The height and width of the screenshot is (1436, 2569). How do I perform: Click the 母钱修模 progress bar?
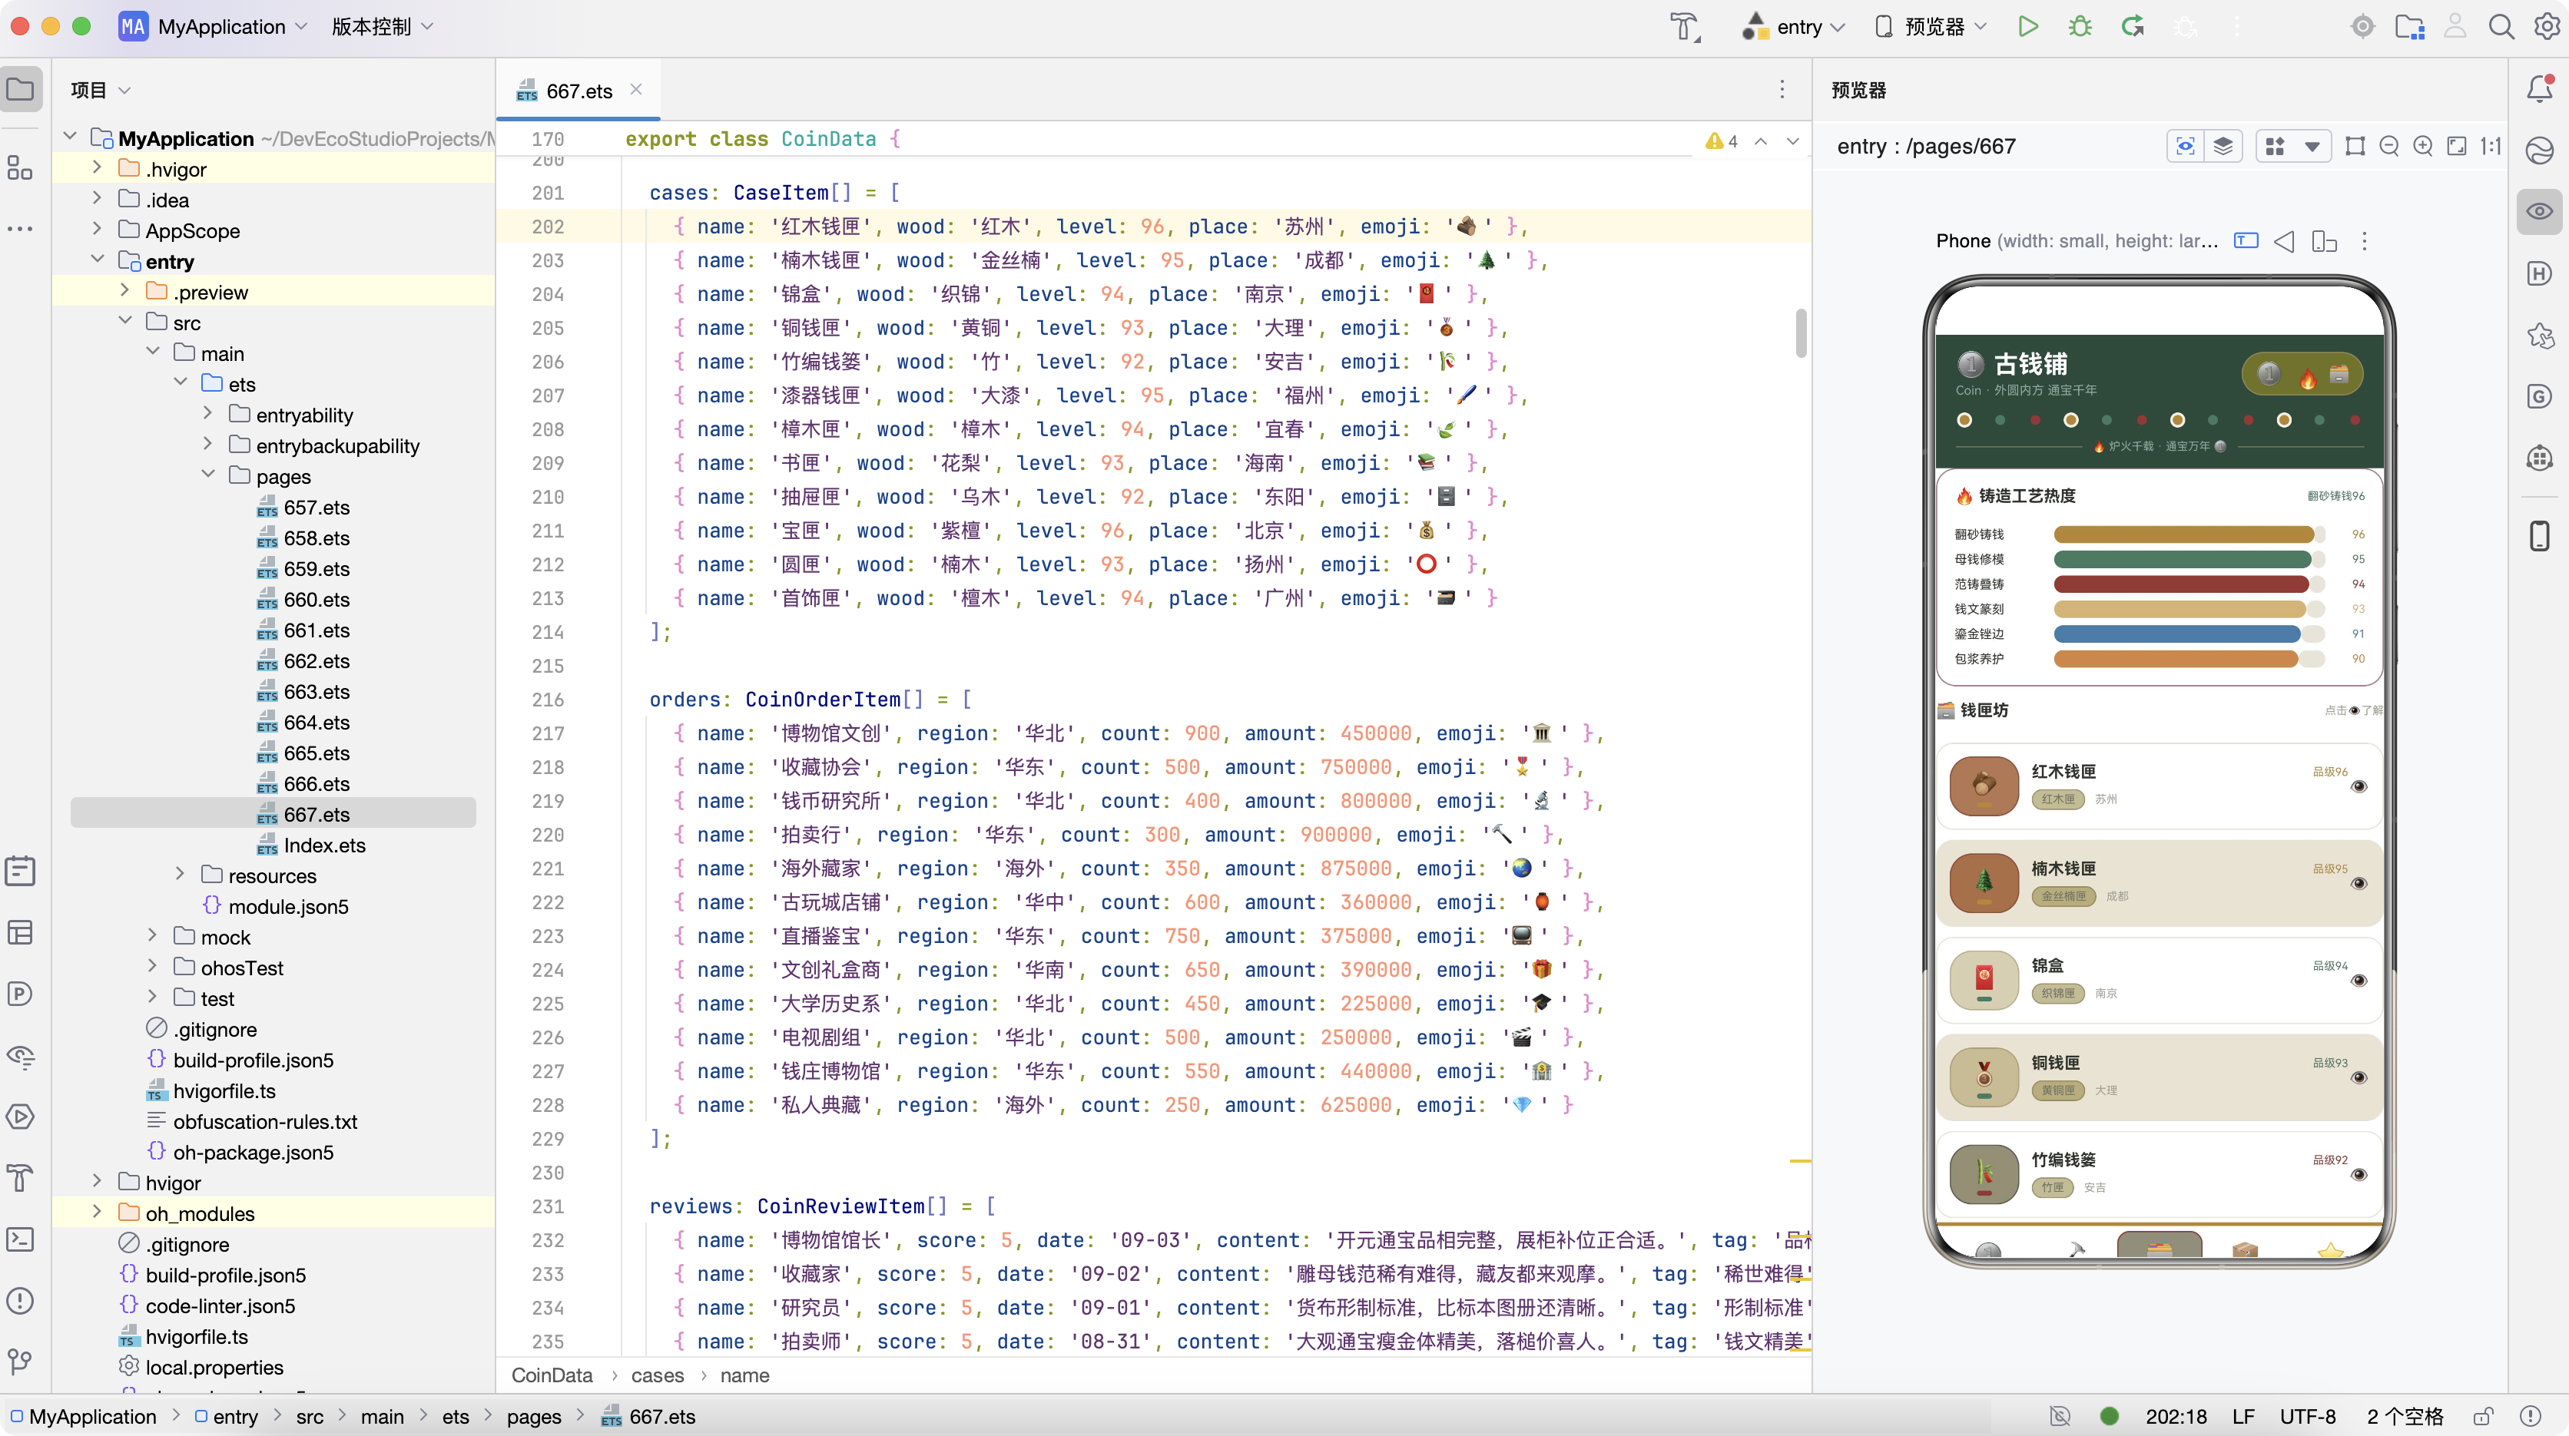tap(2189, 559)
